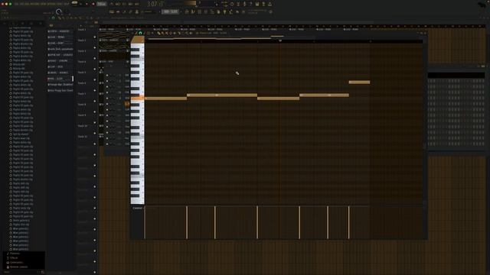Mute Track 3 in the playlist
Viewport: 490px width, 275px height.
click(x=95, y=58)
